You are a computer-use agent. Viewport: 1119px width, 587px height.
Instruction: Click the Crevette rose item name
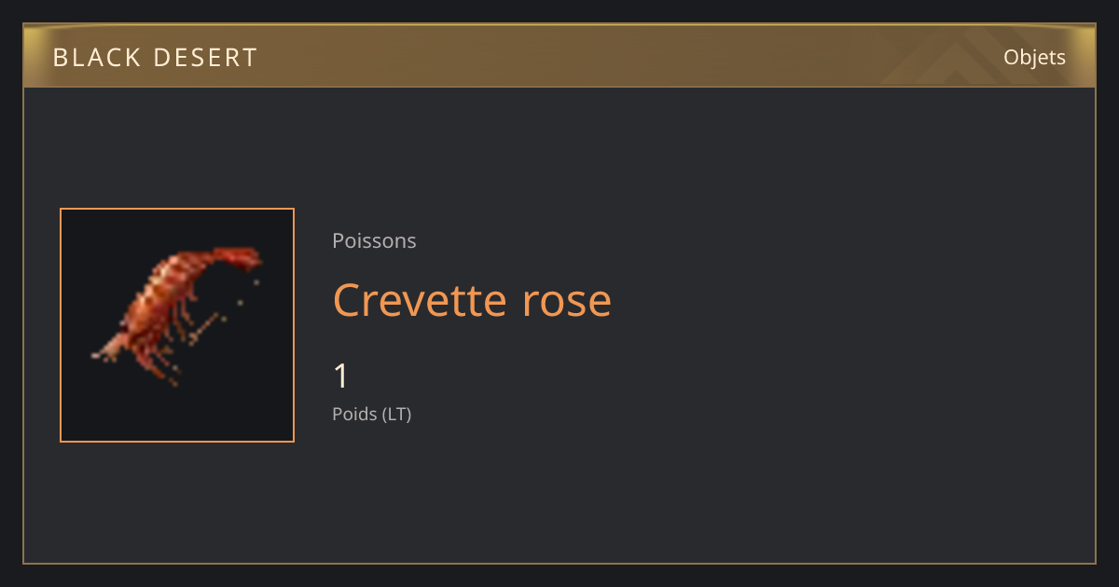(x=472, y=300)
